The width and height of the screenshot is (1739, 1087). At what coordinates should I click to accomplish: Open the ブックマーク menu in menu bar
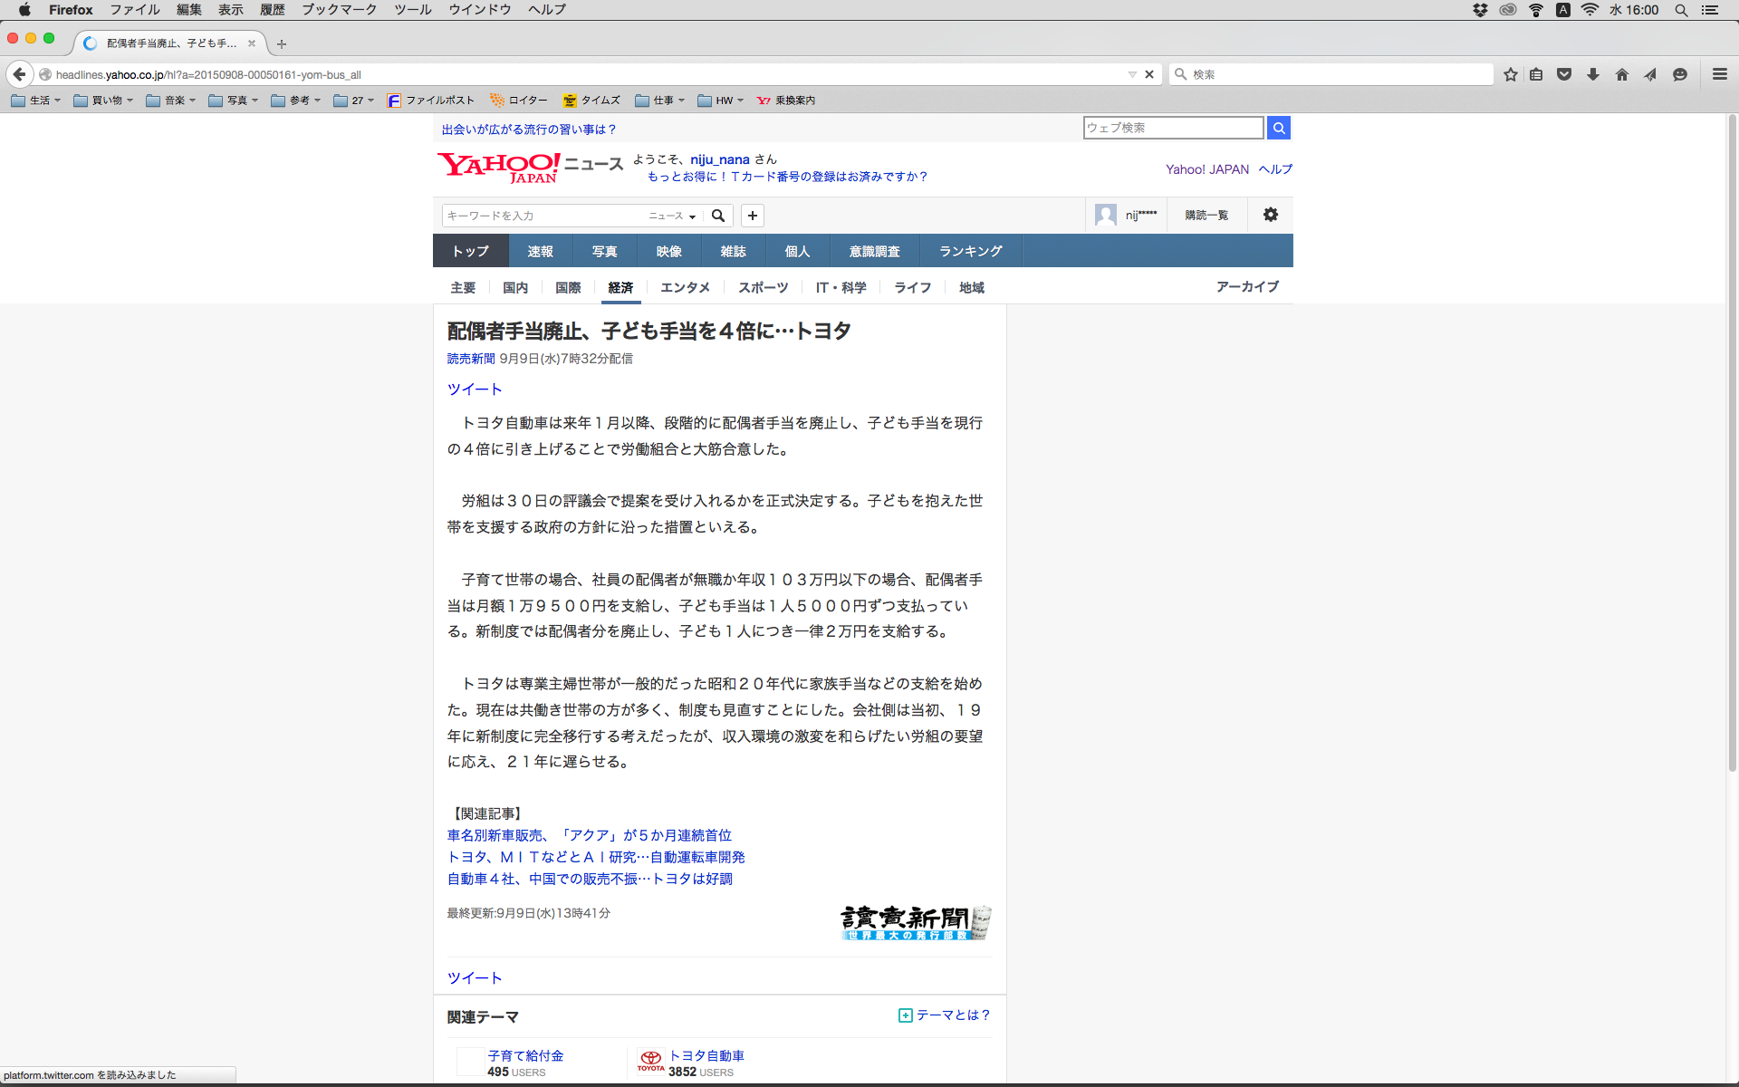(x=339, y=10)
